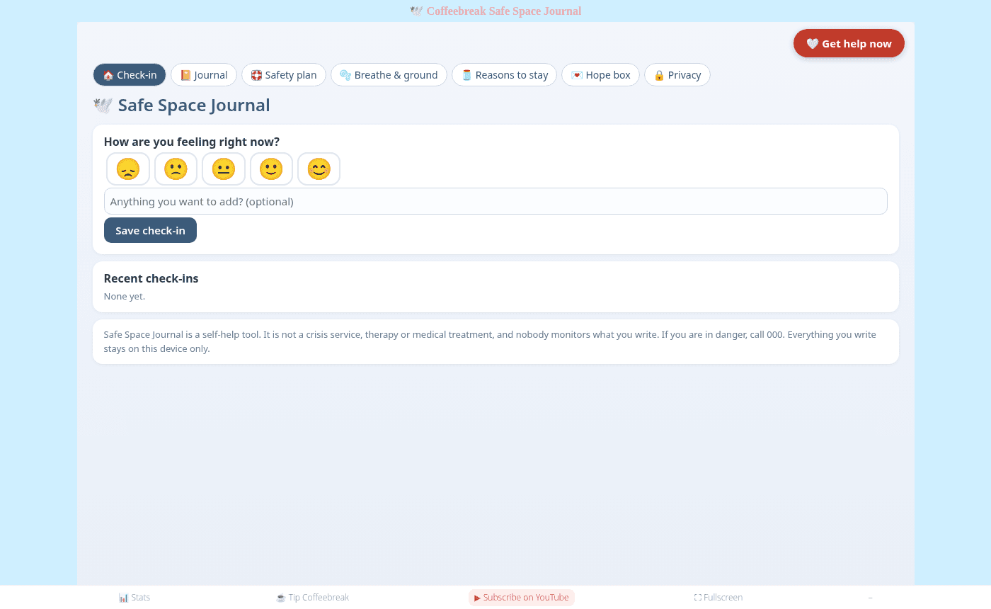Open the Reasons to stay tab
Screen dimensions: 991x609
click(505, 75)
